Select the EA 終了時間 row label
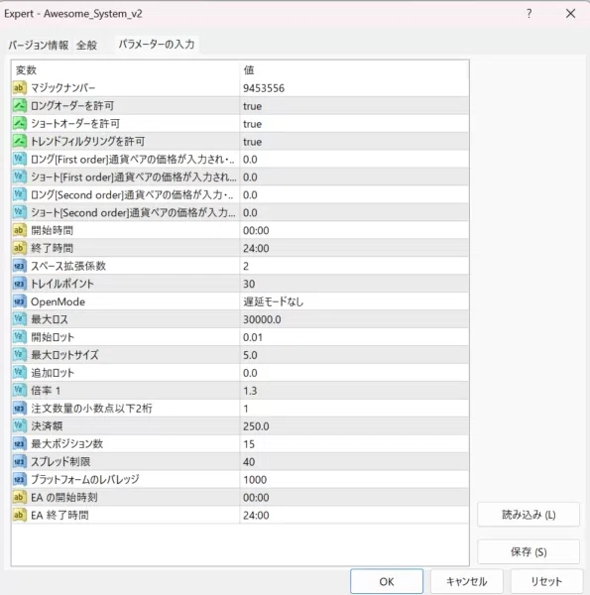Viewport: 590px width, 595px height. [x=59, y=516]
